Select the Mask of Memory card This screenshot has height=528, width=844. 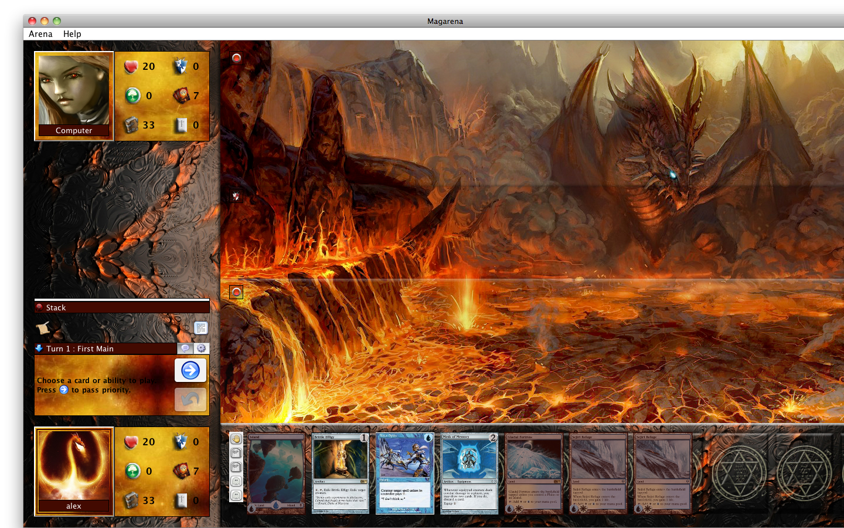[469, 473]
